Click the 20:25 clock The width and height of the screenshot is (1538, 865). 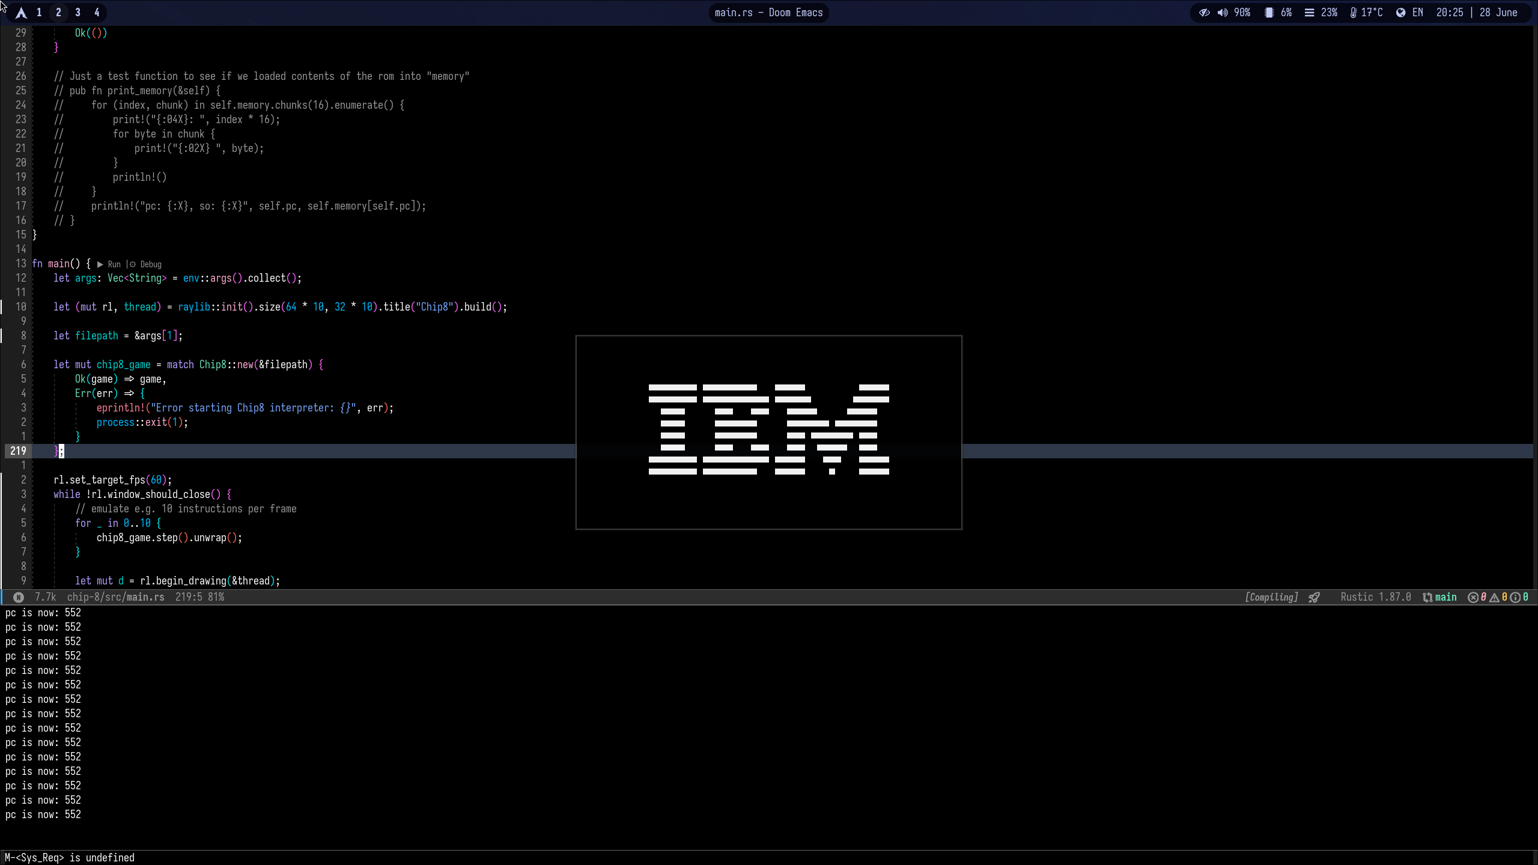(x=1450, y=13)
